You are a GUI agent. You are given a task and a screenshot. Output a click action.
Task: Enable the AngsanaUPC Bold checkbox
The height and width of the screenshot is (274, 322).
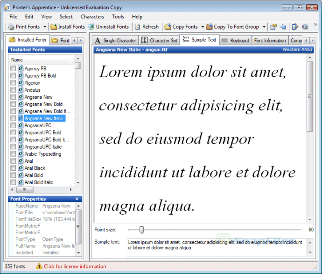pos(13,132)
